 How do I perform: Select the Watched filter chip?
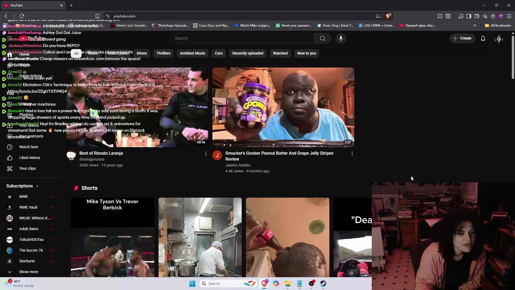[280, 53]
